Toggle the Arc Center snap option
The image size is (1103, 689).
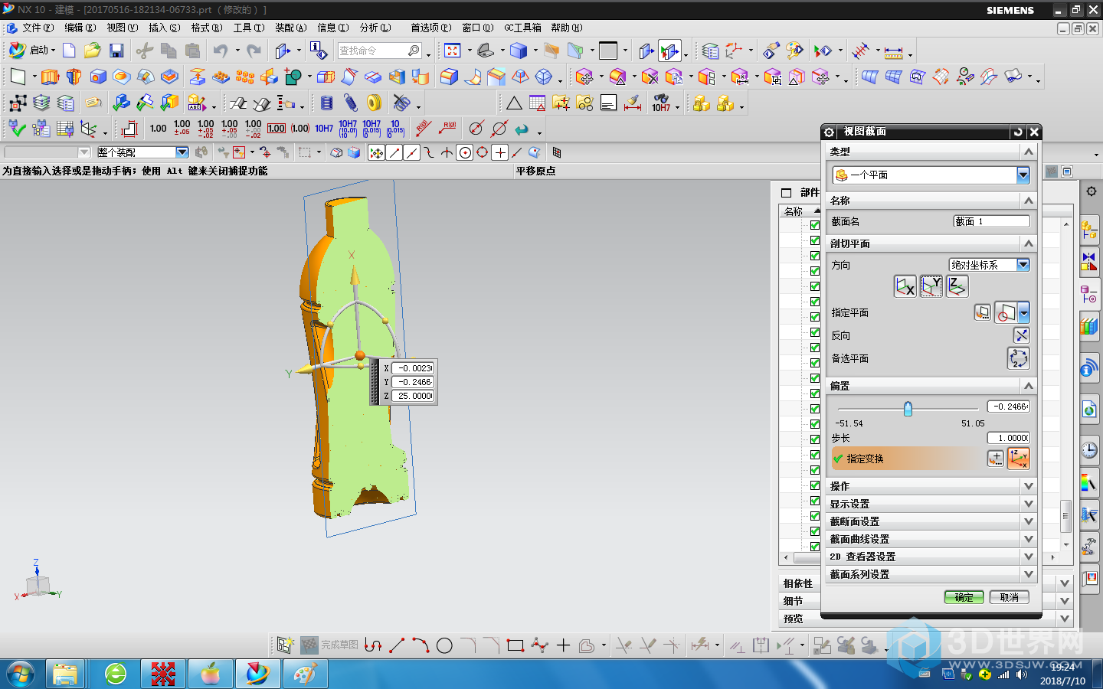point(465,152)
